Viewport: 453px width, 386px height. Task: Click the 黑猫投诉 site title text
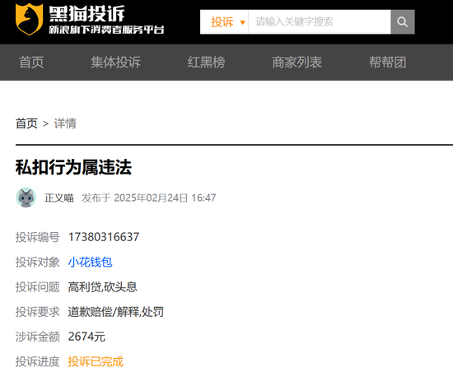pos(86,13)
